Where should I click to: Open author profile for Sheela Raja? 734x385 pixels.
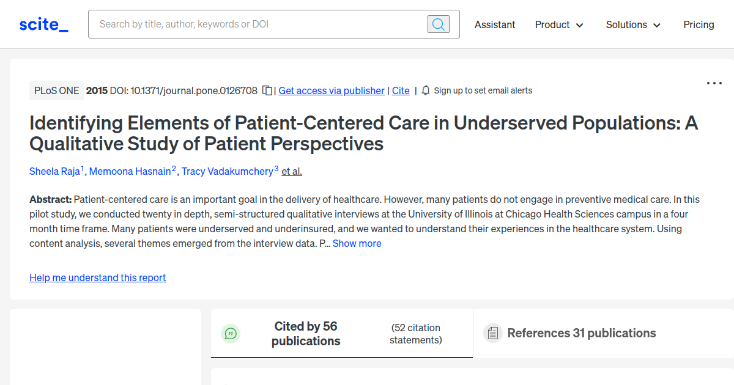pyautogui.click(x=53, y=171)
